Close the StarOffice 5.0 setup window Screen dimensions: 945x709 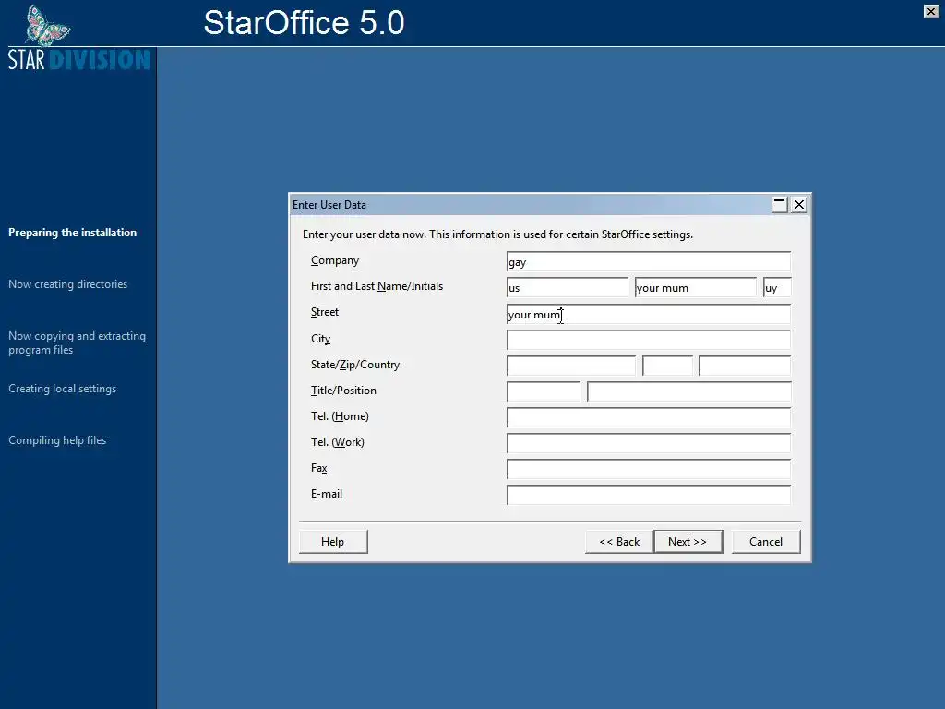pyautogui.click(x=930, y=11)
